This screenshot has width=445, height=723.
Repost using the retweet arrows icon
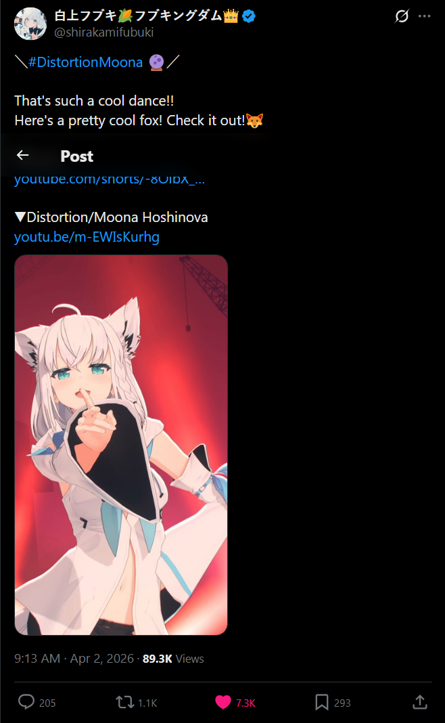tap(125, 702)
